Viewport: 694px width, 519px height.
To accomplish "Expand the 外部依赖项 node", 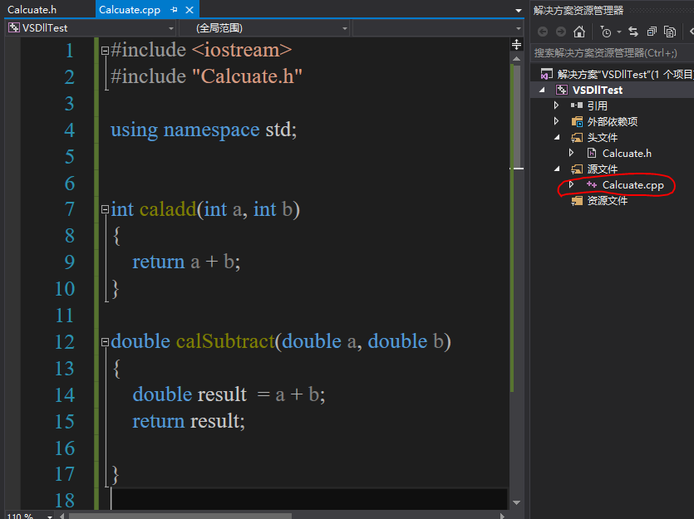I will tap(557, 121).
